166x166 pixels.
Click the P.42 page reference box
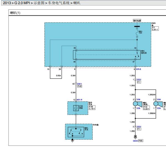click(x=80, y=86)
